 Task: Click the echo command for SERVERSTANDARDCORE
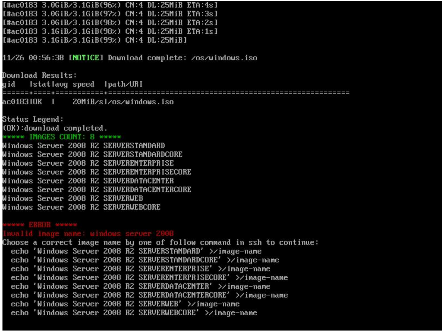click(x=145, y=260)
